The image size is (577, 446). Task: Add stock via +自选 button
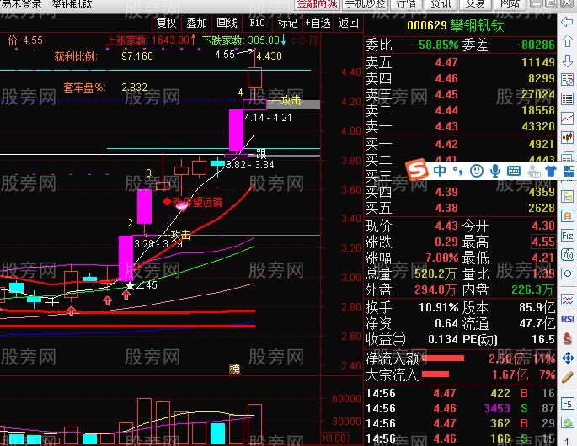click(318, 24)
